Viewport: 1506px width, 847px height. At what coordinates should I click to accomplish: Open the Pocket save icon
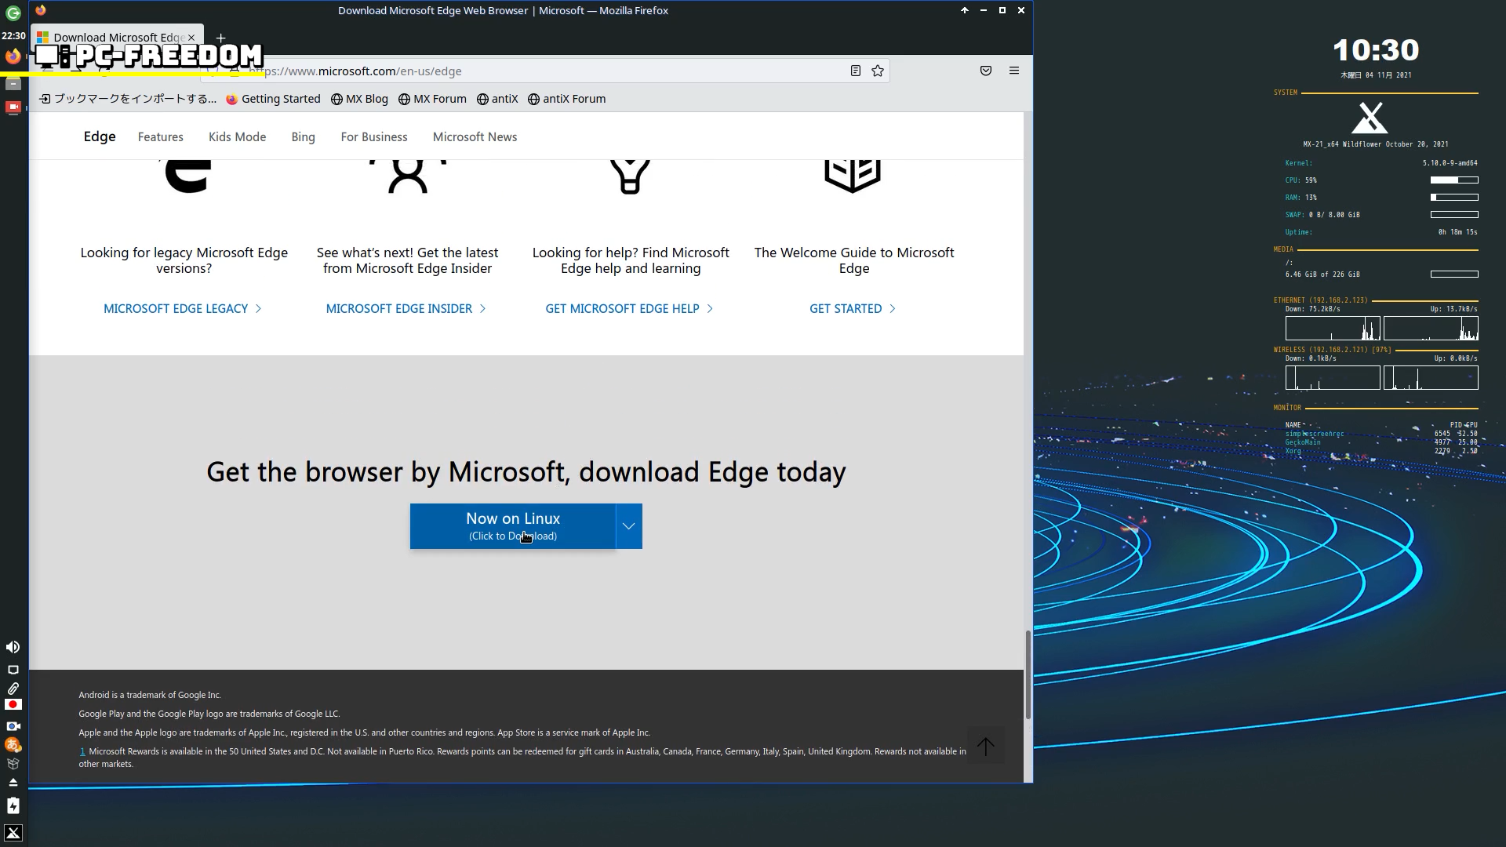986,71
